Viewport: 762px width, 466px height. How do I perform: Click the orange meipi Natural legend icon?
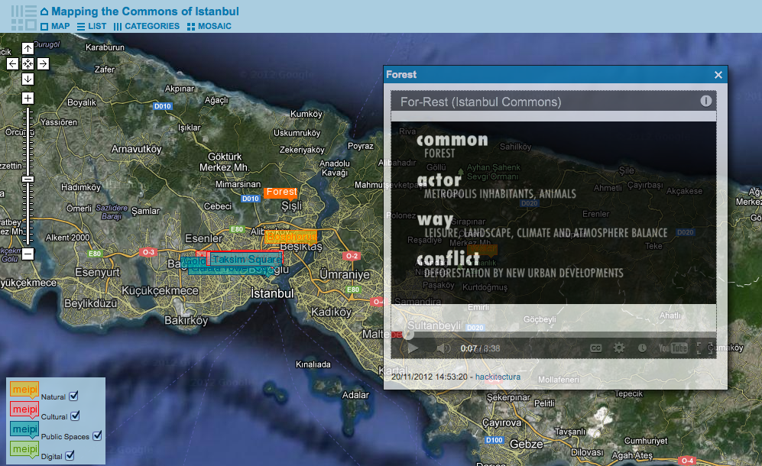tap(24, 390)
